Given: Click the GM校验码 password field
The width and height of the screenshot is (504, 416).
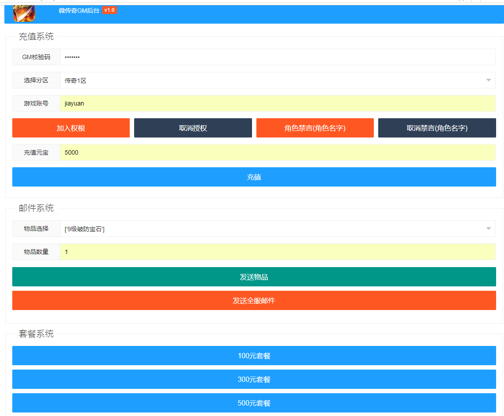Looking at the screenshot, I should 277,57.
